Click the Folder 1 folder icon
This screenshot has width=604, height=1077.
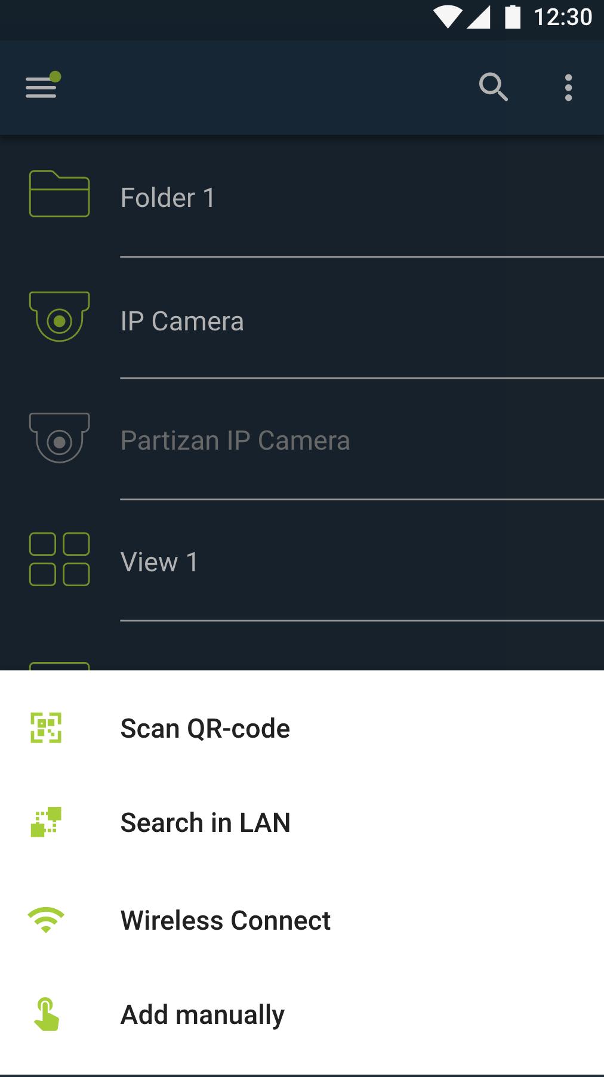59,194
